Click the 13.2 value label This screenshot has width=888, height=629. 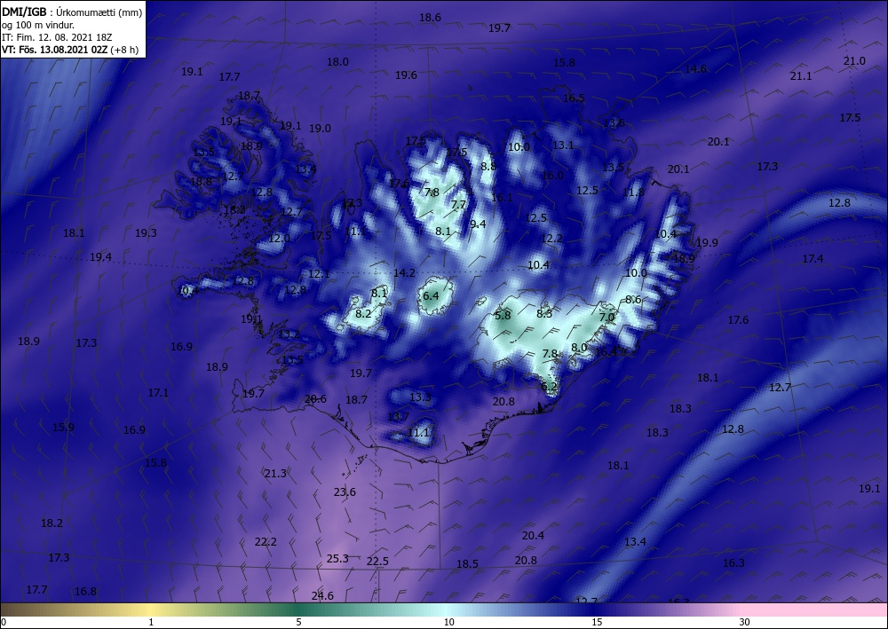(289, 334)
